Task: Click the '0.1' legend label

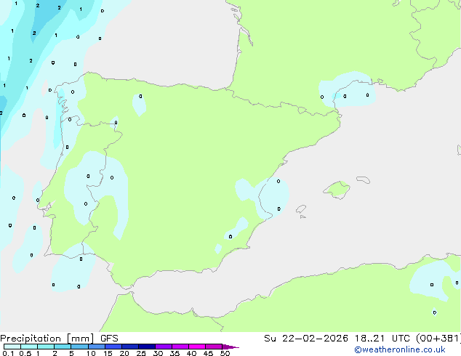Action: click(8, 353)
